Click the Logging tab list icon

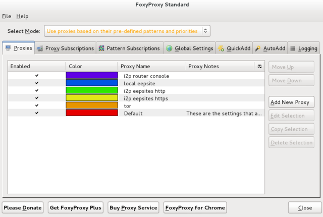[293, 48]
